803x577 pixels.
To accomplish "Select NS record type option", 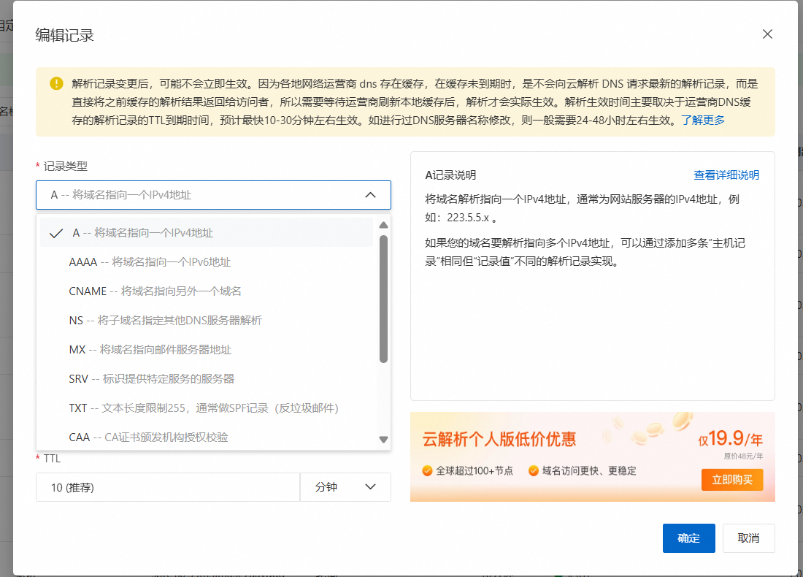I will coord(165,321).
